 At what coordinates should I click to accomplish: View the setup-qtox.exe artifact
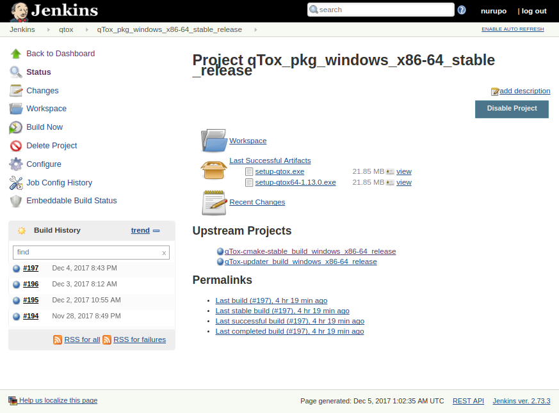pyautogui.click(x=404, y=171)
